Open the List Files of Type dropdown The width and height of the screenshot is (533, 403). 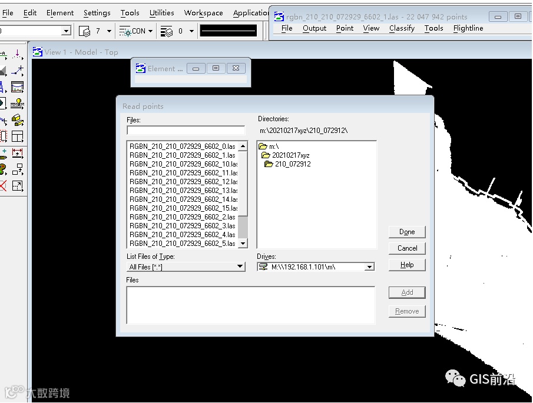tap(240, 267)
